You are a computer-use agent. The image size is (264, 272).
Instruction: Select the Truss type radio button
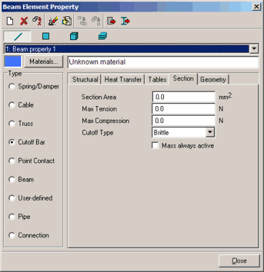click(x=12, y=124)
